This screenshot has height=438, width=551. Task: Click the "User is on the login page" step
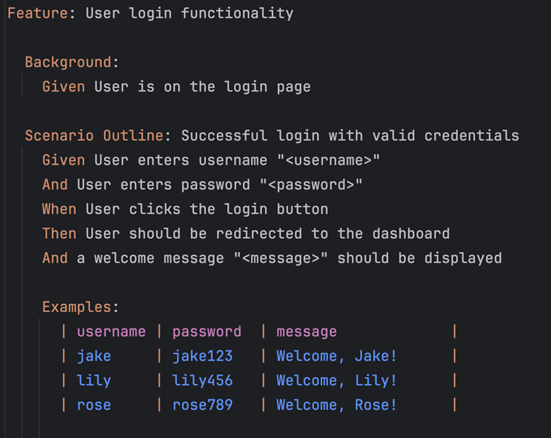[203, 87]
